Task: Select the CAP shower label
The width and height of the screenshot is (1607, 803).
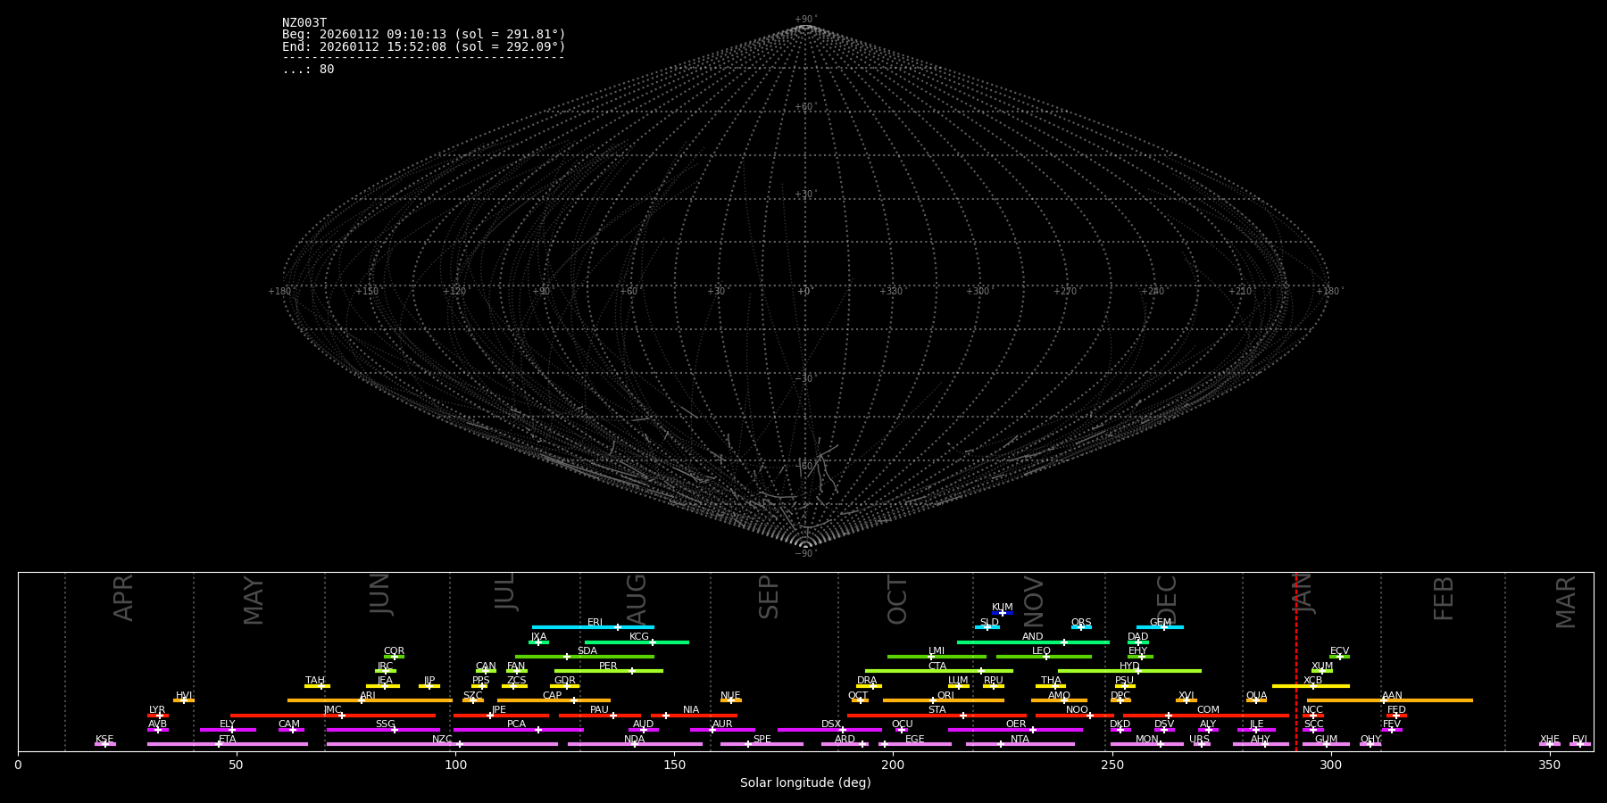Action: point(553,696)
